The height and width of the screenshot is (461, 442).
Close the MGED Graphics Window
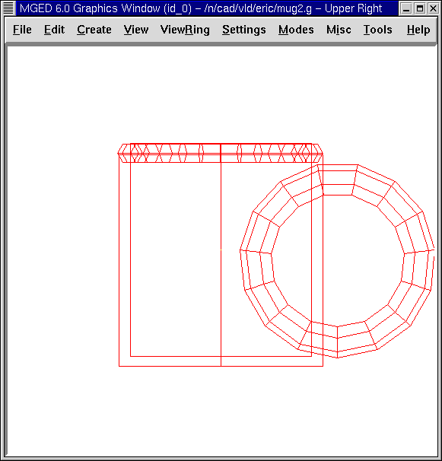(x=433, y=8)
